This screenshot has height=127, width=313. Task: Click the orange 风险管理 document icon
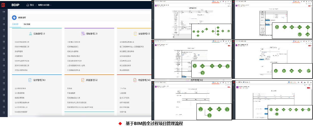83,80
